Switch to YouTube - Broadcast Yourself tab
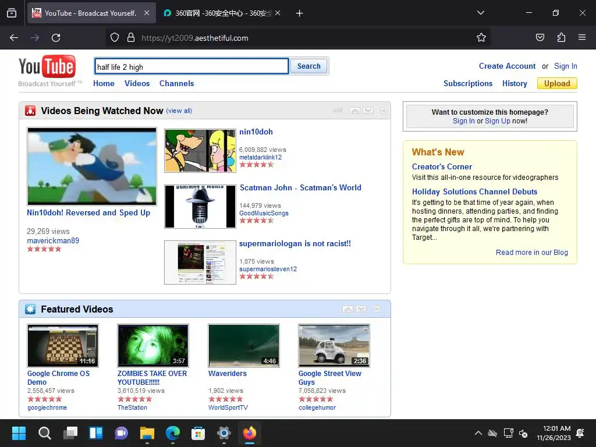Viewport: 596px width, 447px height. (91, 13)
